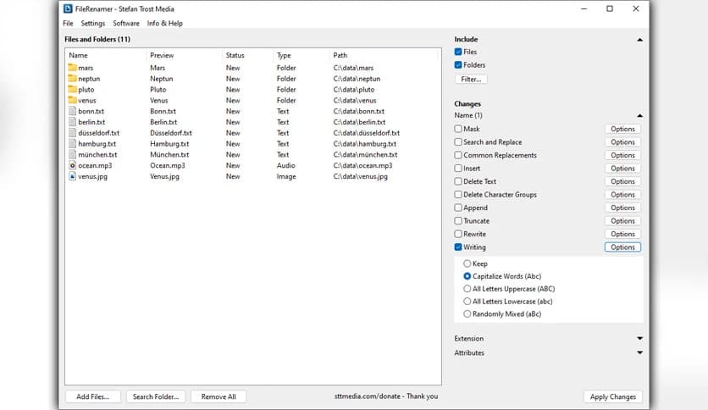The image size is (708, 410).
Task: Select All Letters Uppercase (ABC) option
Action: [x=467, y=289]
